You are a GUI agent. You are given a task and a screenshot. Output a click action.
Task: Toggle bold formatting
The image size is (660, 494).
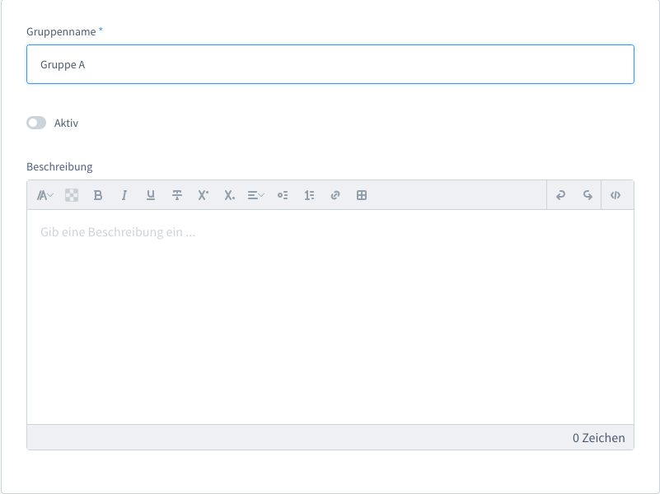[x=98, y=195]
